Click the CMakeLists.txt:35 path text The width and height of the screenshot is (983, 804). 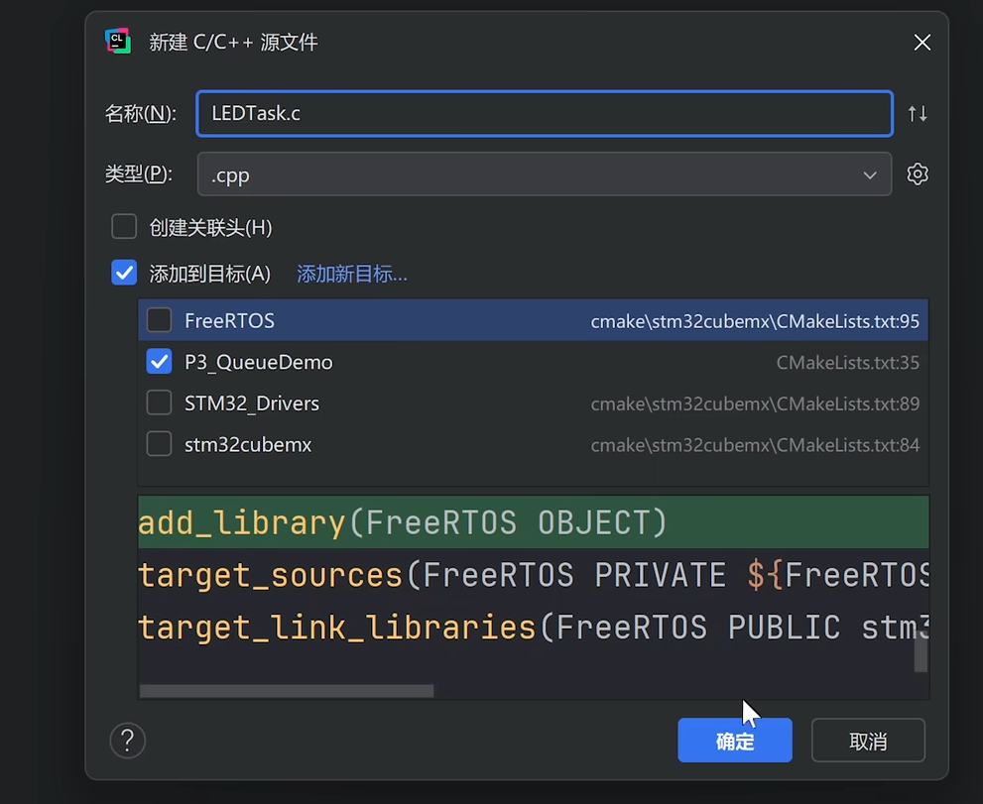pyautogui.click(x=847, y=363)
